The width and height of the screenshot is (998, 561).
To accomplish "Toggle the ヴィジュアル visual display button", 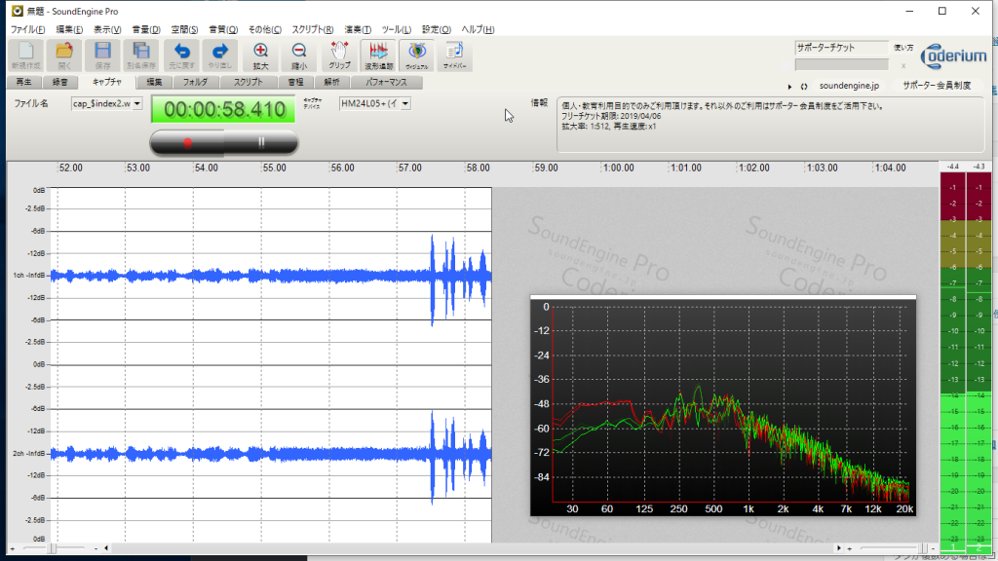I will point(416,55).
